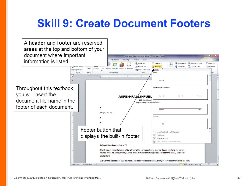Click the Hyperlink button
Viewport: 248px width, 186px height.
tap(141, 63)
